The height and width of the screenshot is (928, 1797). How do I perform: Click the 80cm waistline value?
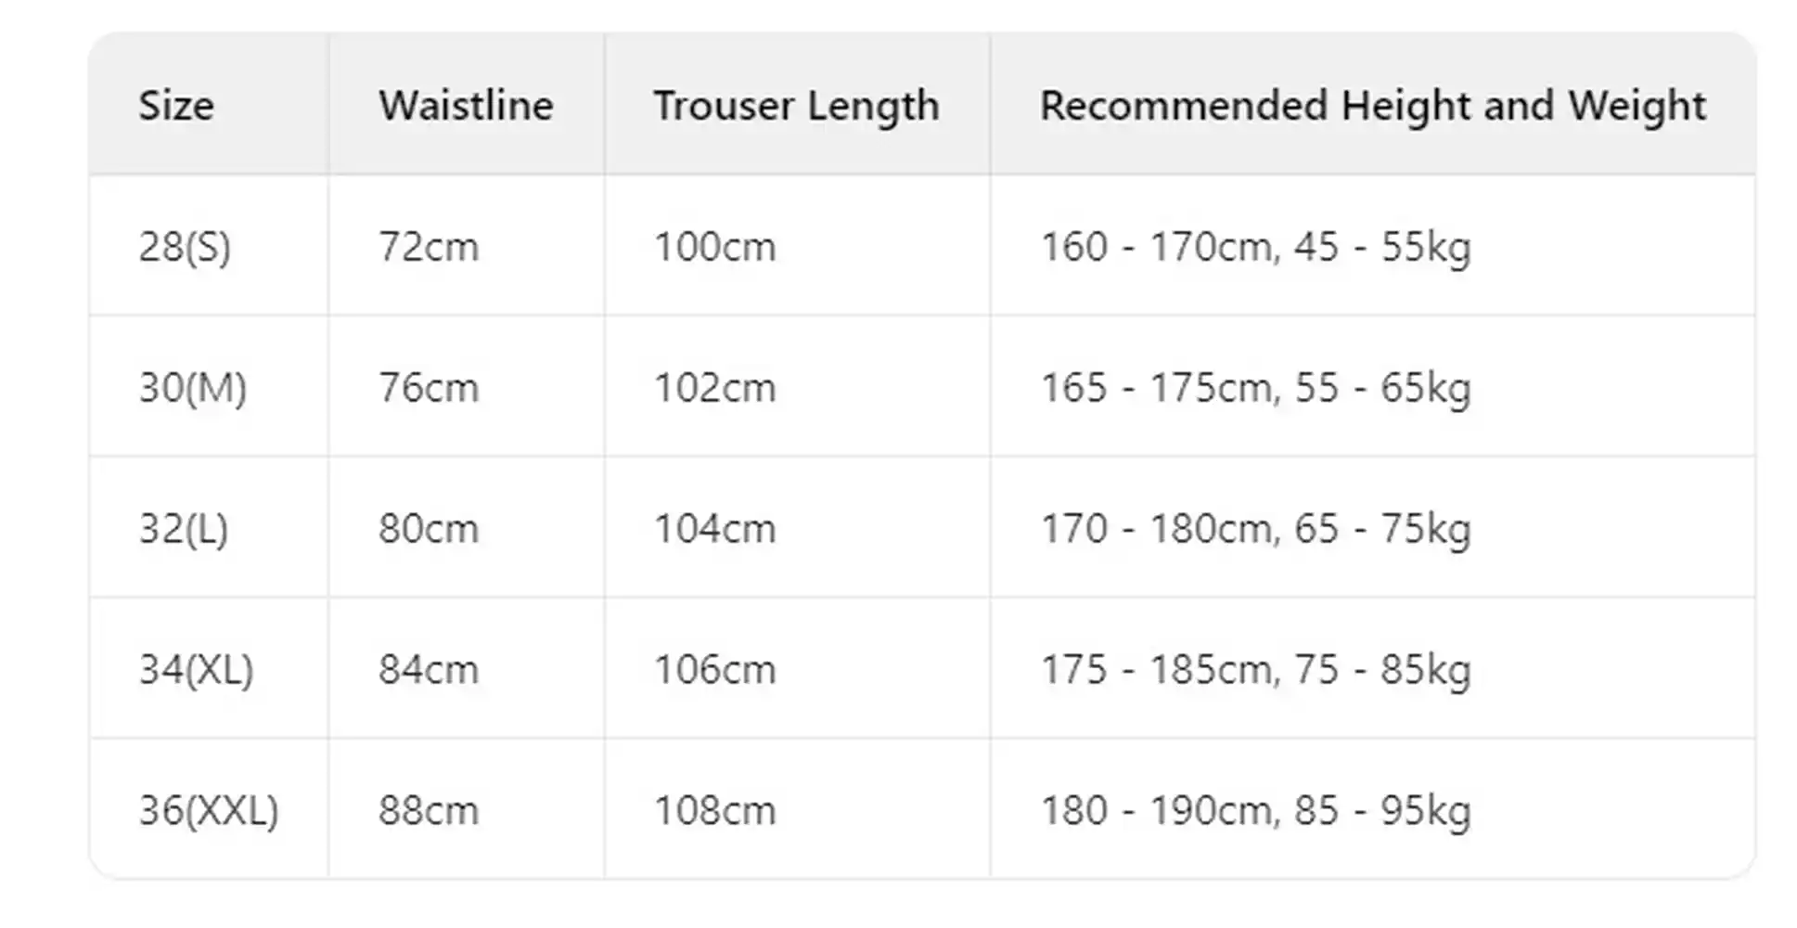click(428, 529)
